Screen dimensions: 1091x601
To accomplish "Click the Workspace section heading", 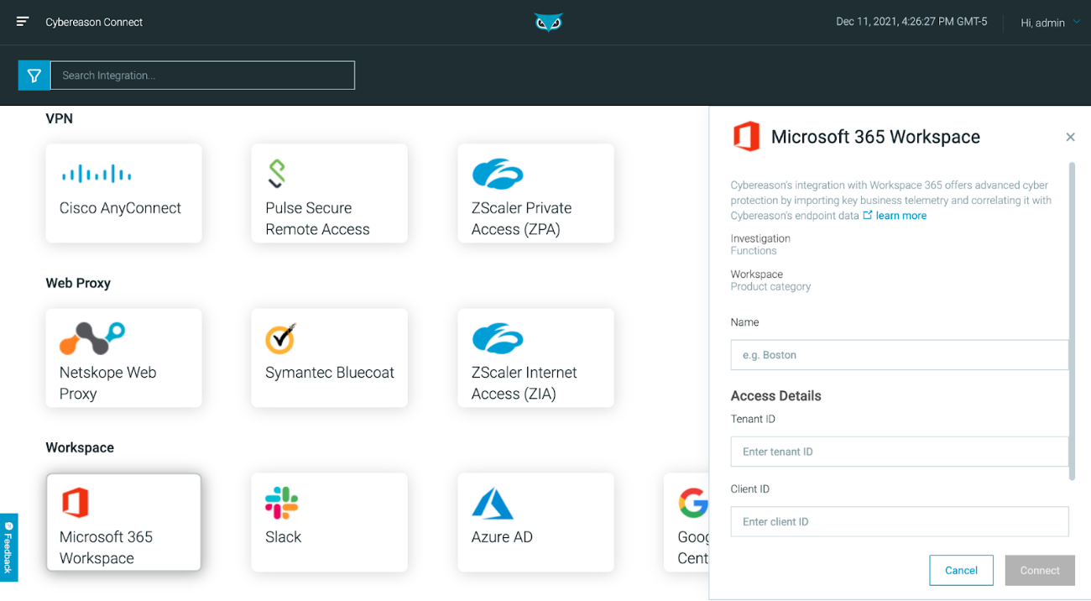I will tap(80, 447).
